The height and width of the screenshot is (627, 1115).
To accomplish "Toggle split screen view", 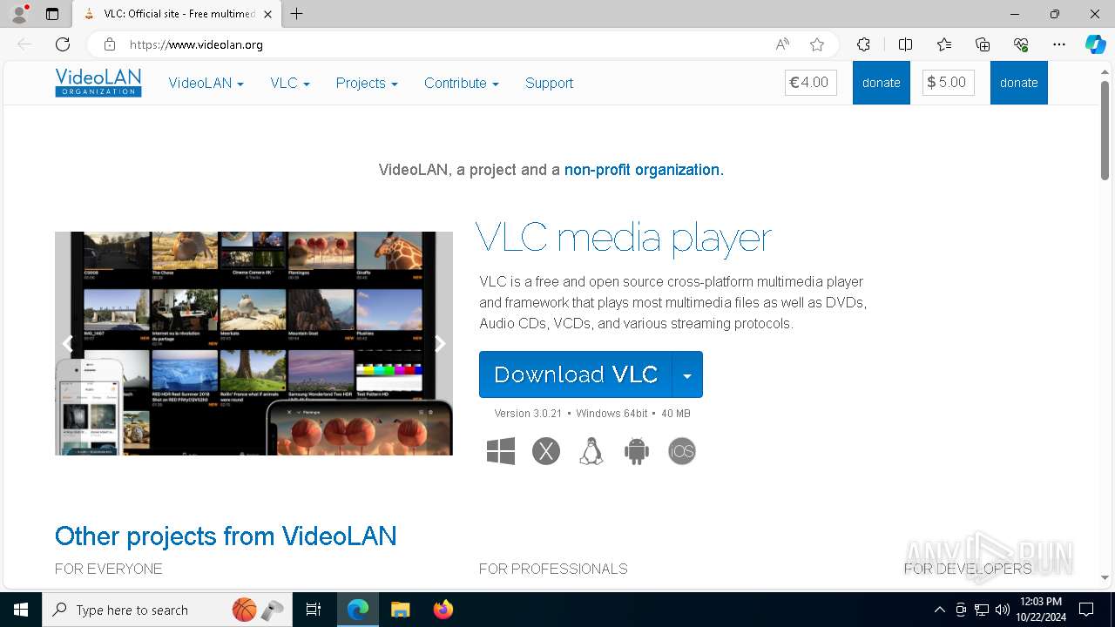I will coord(905,44).
